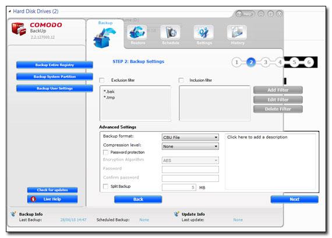Select the Backup box icon tab
The height and width of the screenshot is (238, 332).
point(105,38)
